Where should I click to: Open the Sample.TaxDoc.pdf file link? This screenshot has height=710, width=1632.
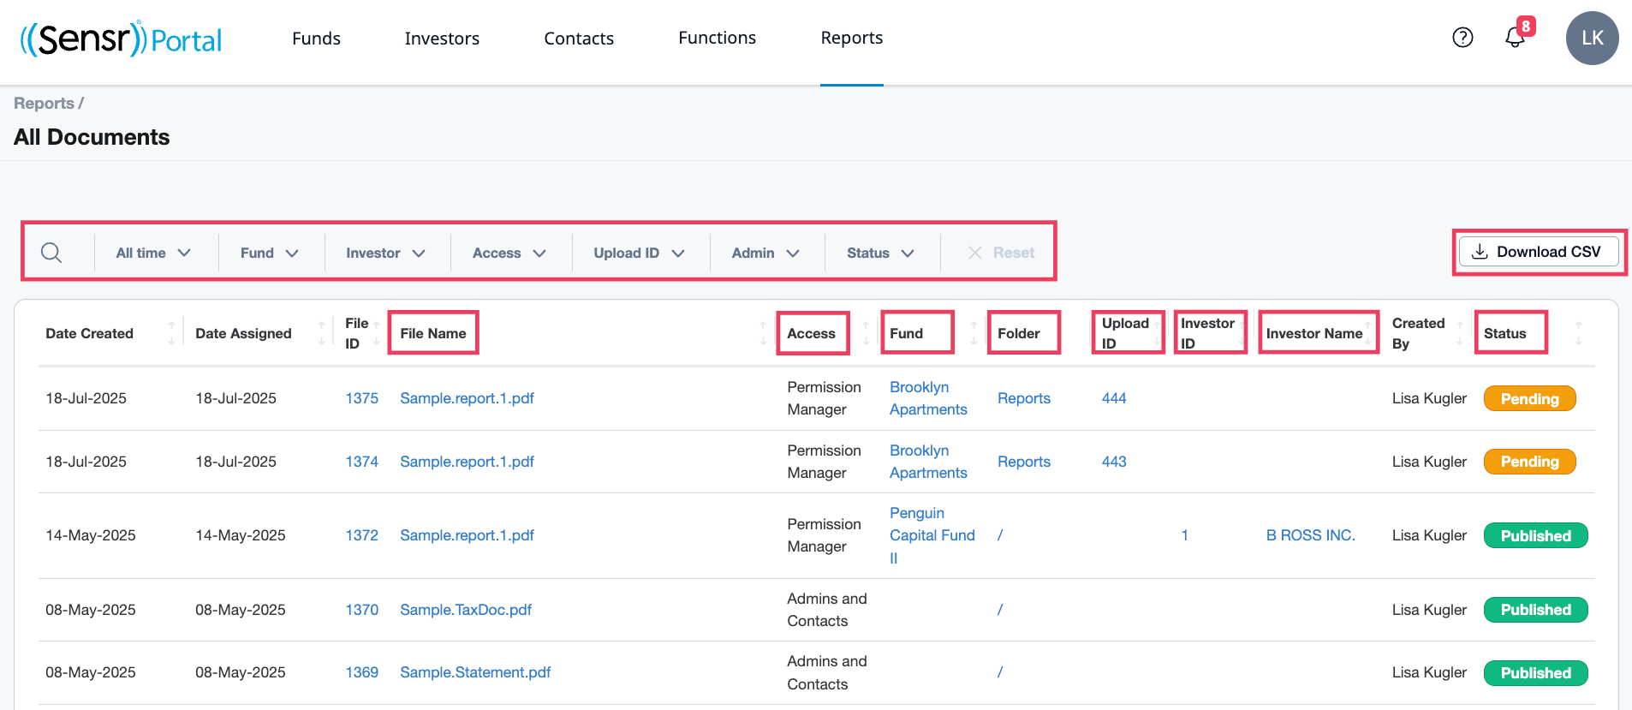(466, 610)
